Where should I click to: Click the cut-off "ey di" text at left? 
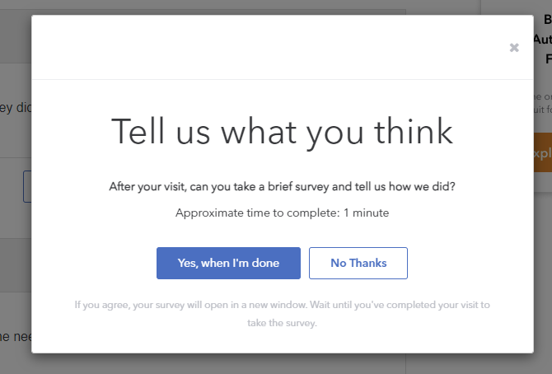click(x=15, y=106)
